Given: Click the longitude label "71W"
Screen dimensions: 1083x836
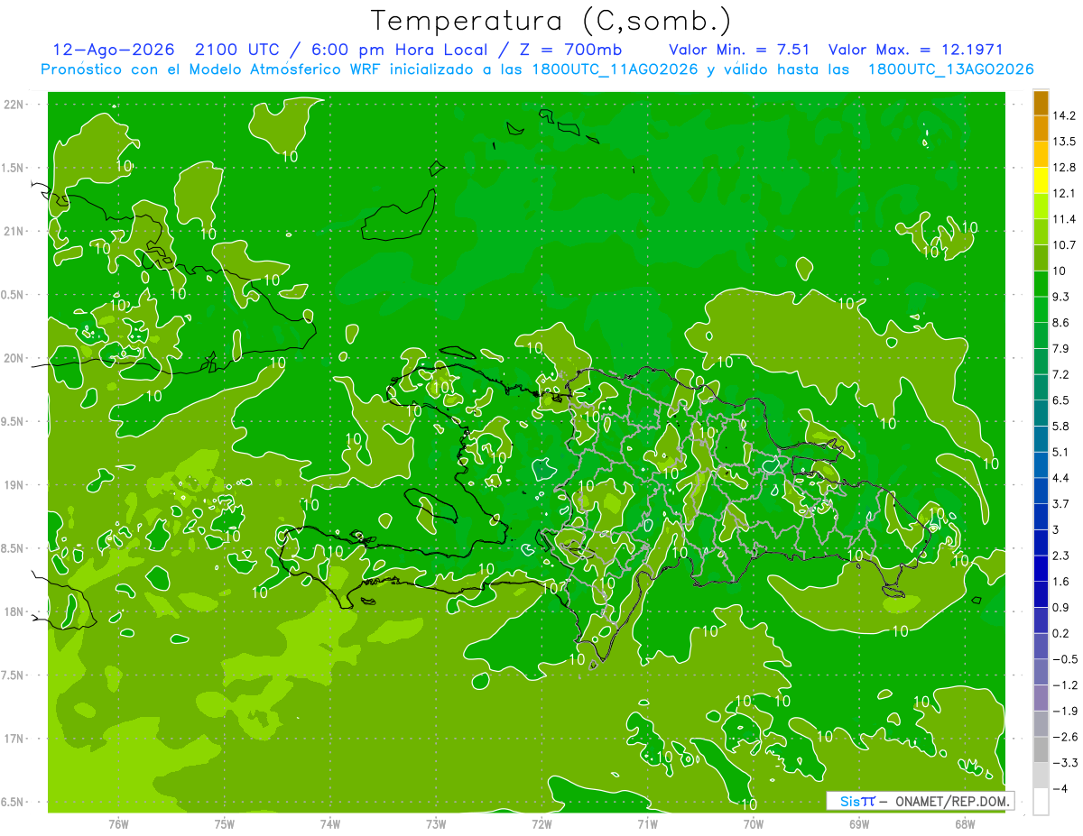Looking at the screenshot, I should pyautogui.click(x=647, y=823).
